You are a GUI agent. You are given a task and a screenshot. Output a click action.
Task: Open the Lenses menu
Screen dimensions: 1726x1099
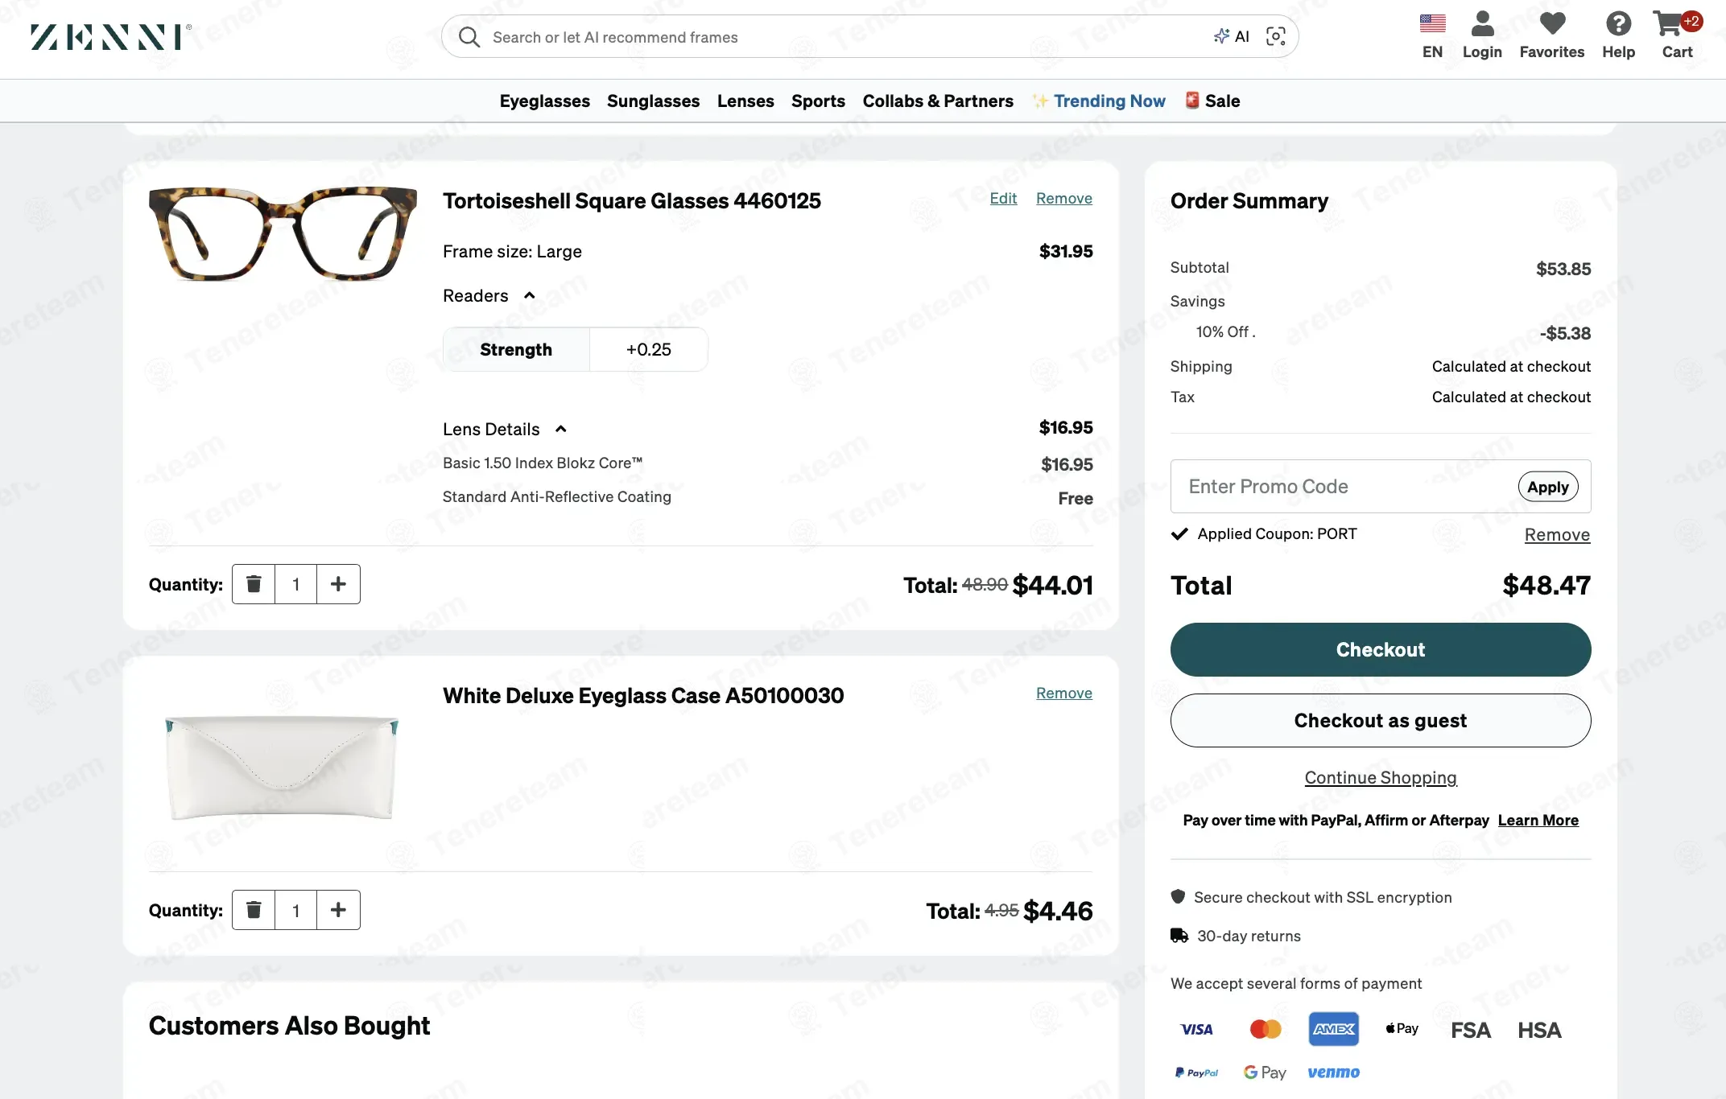[745, 101]
